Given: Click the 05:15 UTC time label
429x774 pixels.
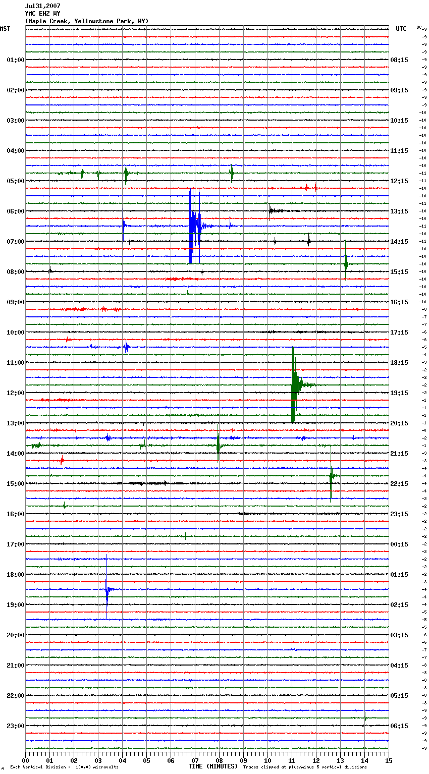Looking at the screenshot, I should tap(399, 696).
